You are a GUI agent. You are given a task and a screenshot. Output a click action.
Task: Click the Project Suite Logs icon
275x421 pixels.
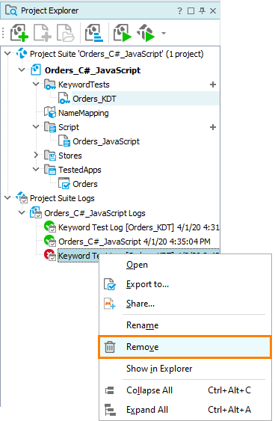pos(22,197)
